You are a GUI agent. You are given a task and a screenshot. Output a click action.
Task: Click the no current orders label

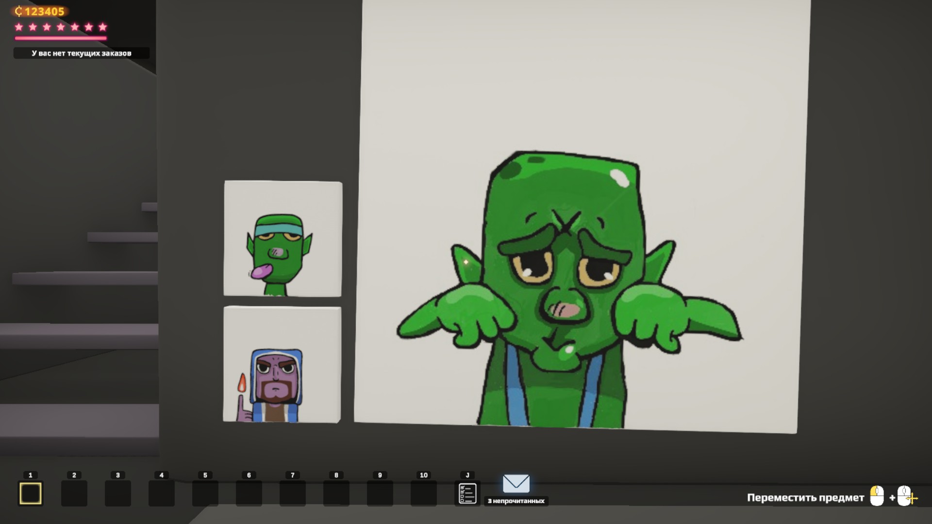[81, 53]
